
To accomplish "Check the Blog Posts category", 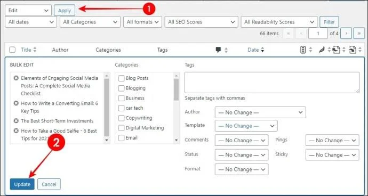I will pos(122,78).
